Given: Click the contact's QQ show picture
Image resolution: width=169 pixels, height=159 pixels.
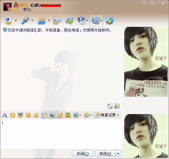Looking at the screenshot, I should pos(146,62).
